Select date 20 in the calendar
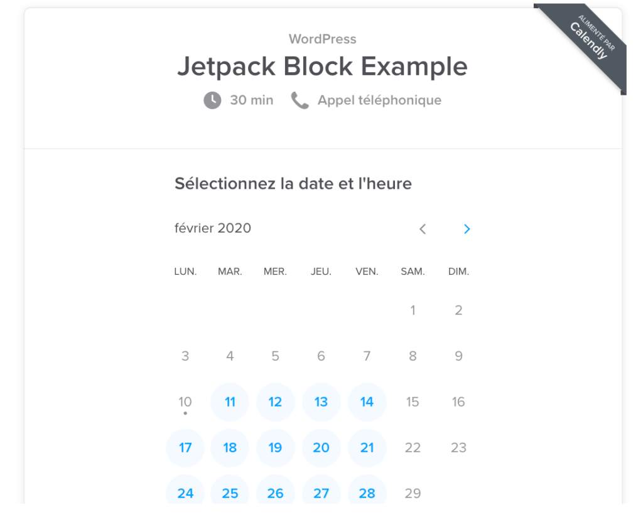The height and width of the screenshot is (532, 643). click(321, 448)
